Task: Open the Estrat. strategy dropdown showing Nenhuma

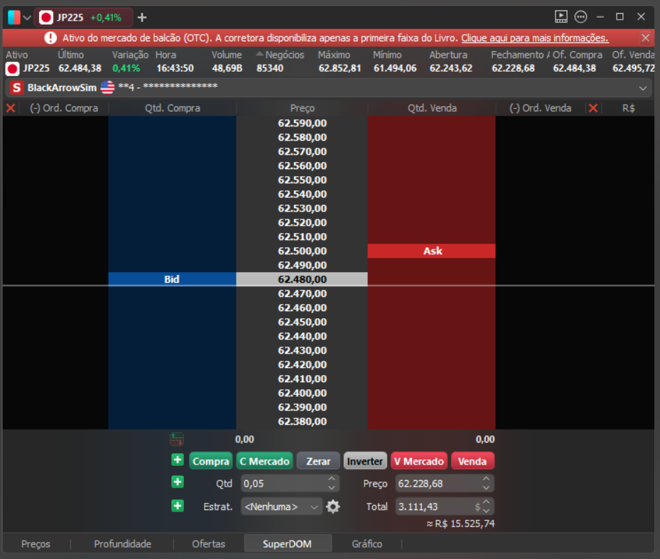Action: (281, 507)
